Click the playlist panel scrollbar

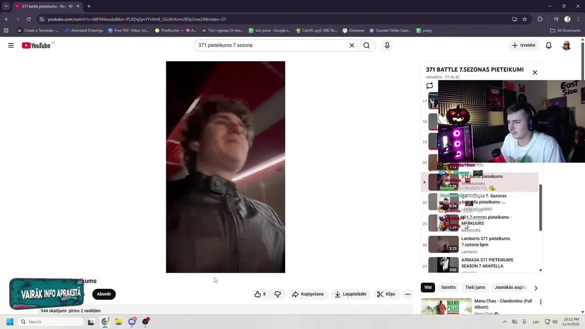pos(541,207)
